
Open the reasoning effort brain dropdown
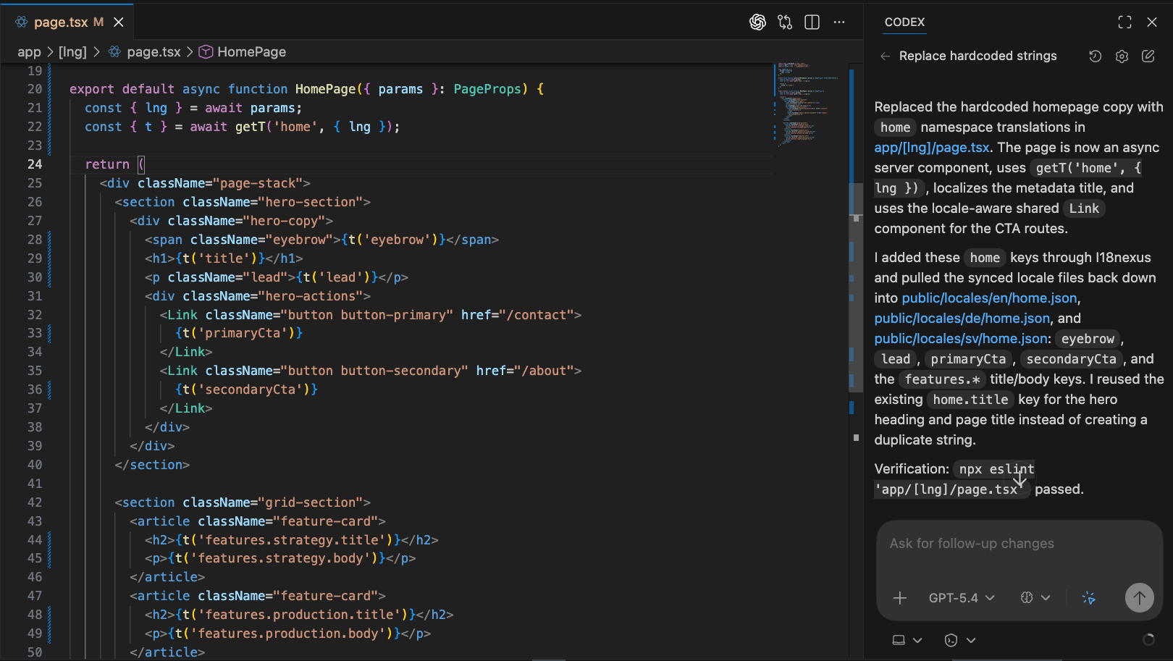coord(1034,598)
